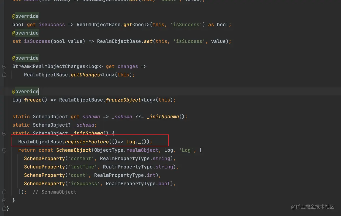Click the 'getChanges' method call
Image resolution: width=341 pixels, height=216 pixels.
85,75
